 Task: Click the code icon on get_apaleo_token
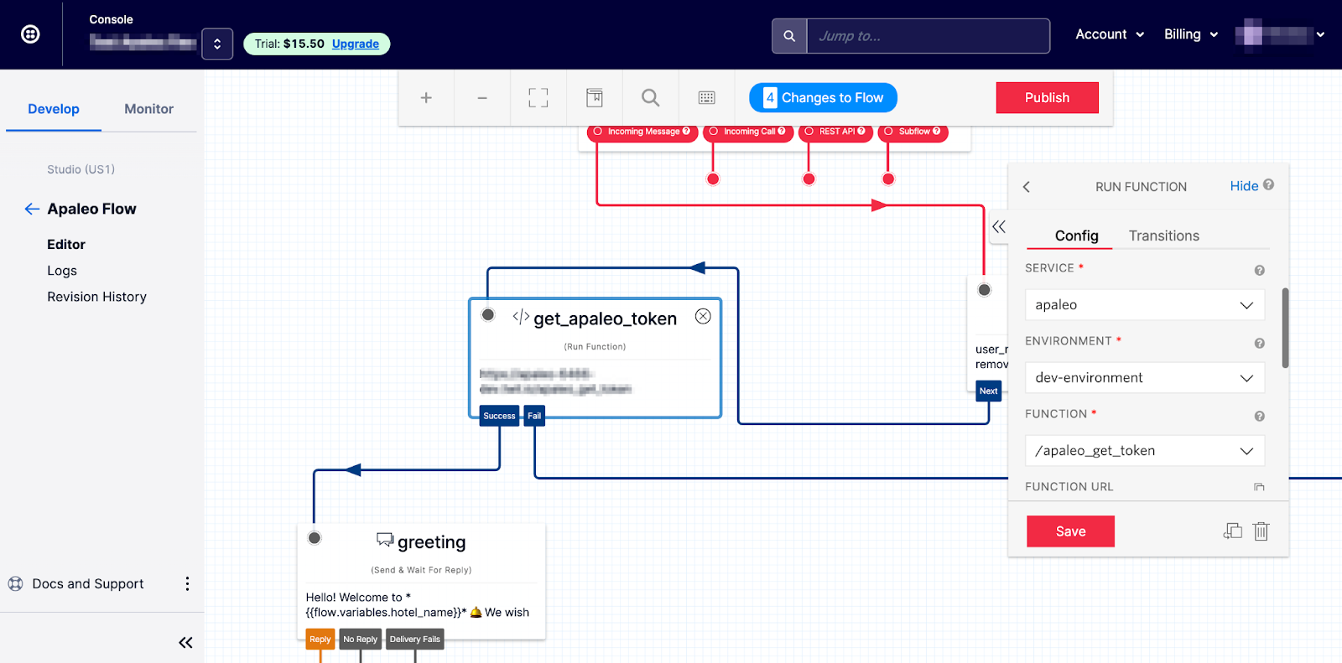[x=521, y=317]
